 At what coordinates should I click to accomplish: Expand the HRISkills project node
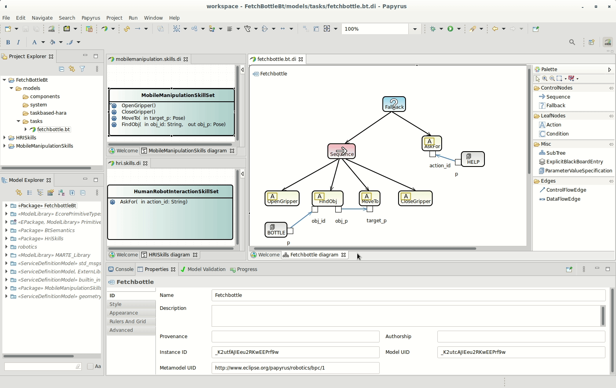4,138
